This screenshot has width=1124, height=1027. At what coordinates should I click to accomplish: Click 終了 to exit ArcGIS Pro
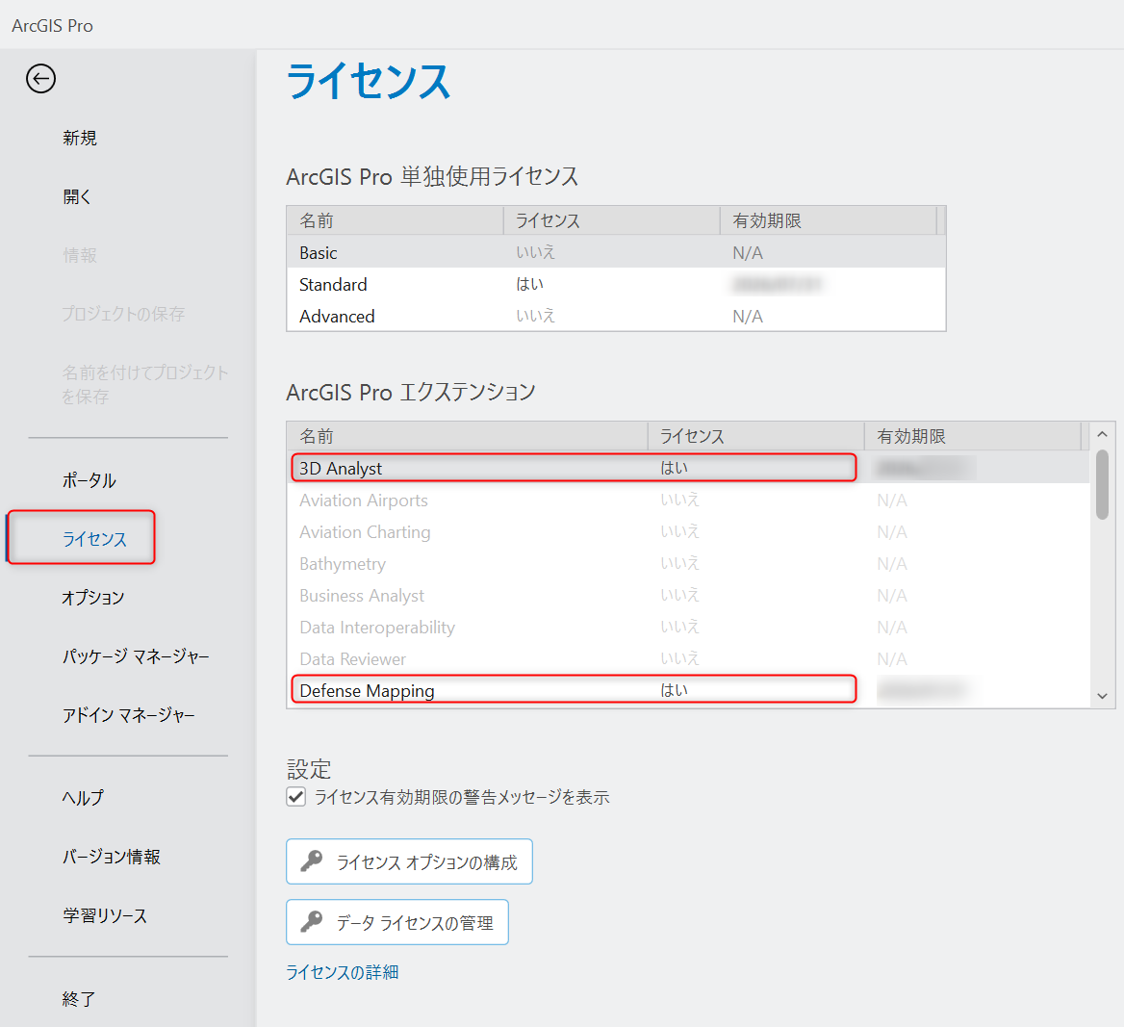pyautogui.click(x=79, y=999)
